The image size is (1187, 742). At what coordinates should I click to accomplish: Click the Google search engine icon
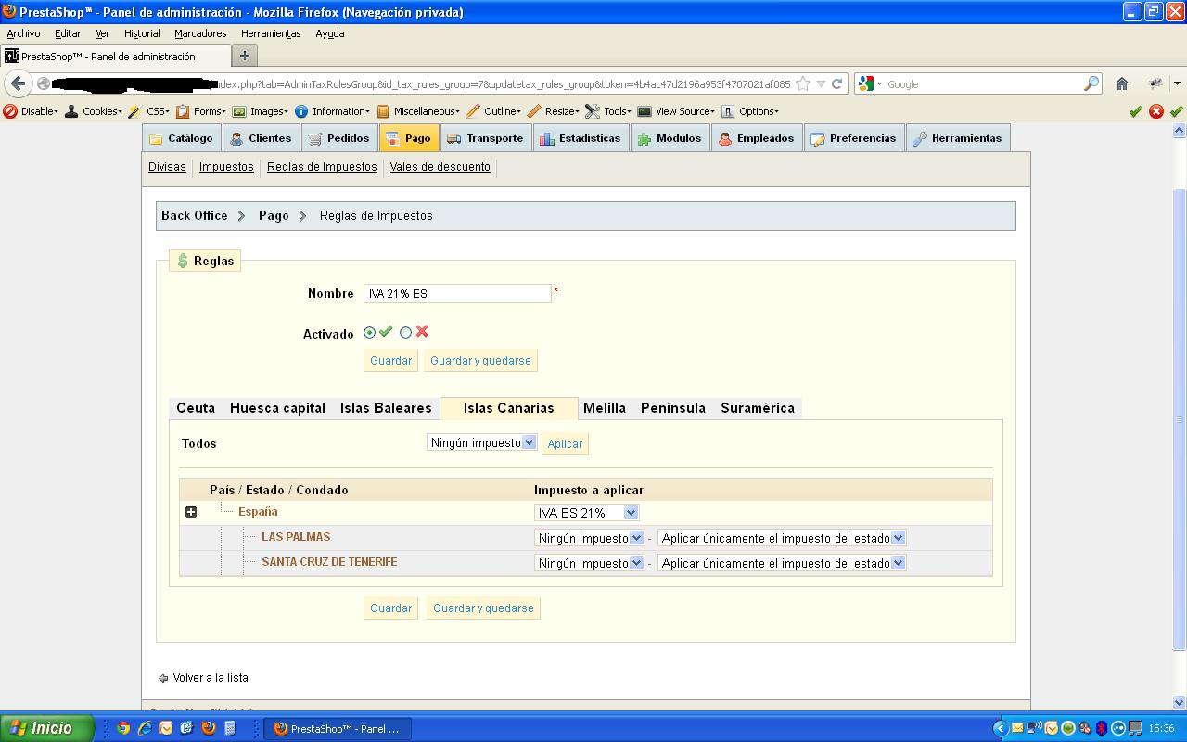tap(866, 83)
